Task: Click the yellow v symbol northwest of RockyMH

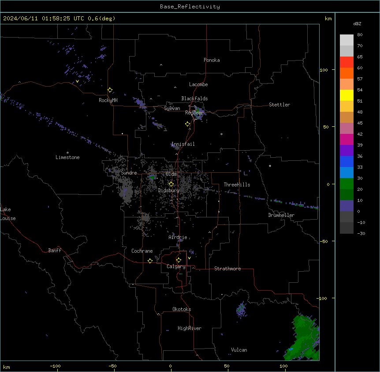Action: coord(77,81)
